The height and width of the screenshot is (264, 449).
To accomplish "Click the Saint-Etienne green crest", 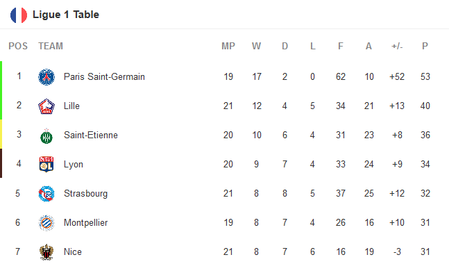I will coord(46,136).
